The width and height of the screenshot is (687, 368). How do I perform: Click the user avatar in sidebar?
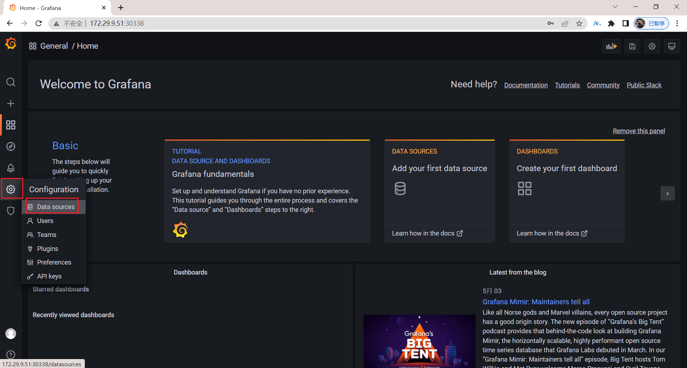11,334
